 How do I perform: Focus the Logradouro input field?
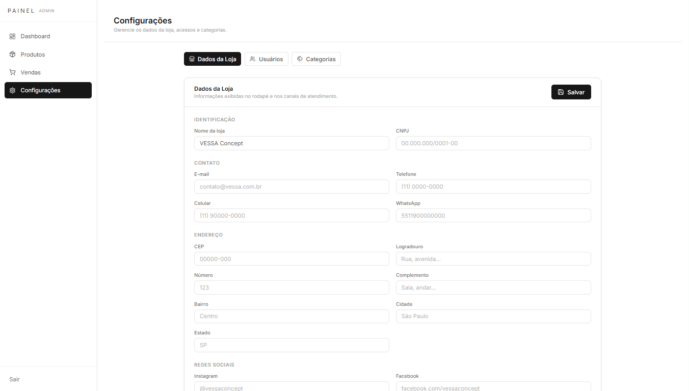(x=493, y=259)
